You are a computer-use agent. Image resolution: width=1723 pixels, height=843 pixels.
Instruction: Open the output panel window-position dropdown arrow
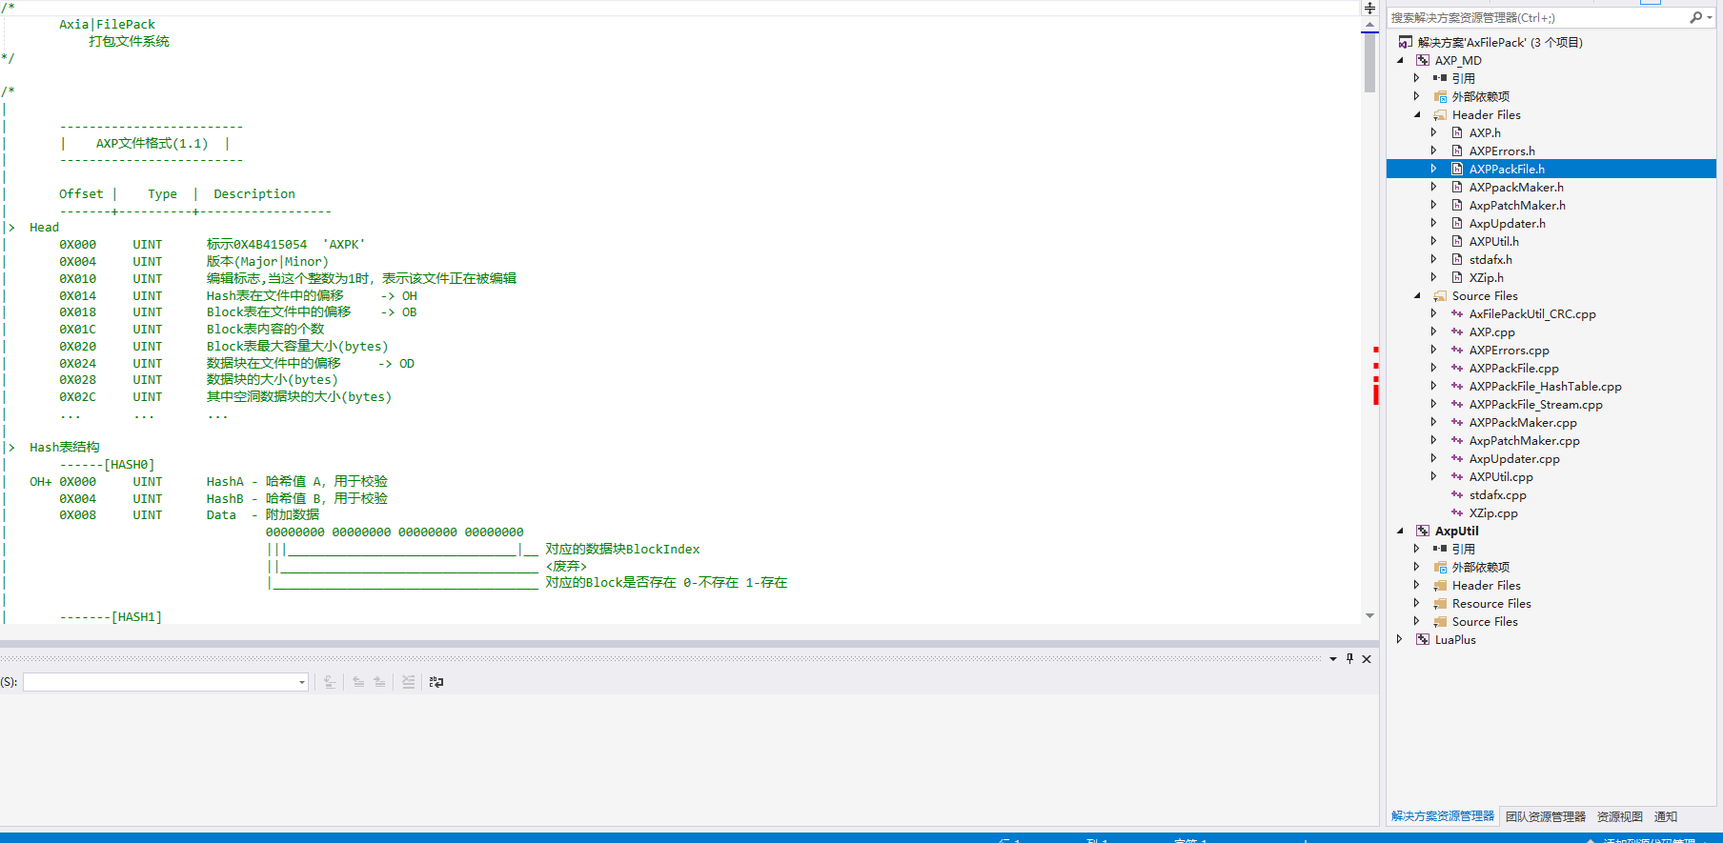tap(1332, 658)
